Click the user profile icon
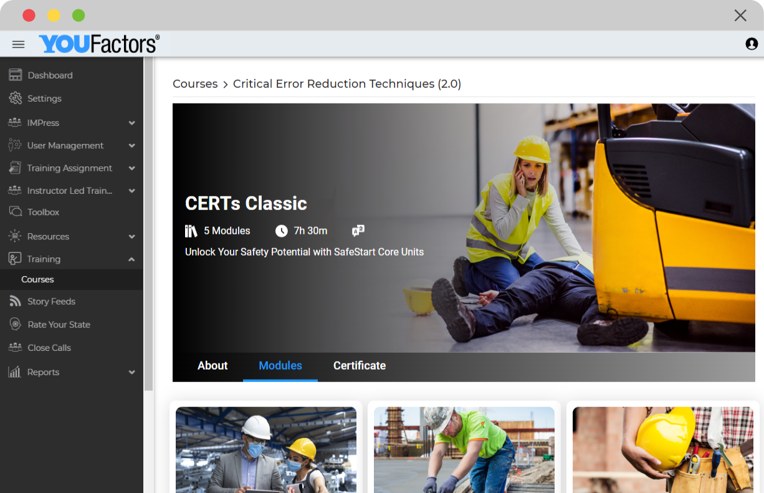The width and height of the screenshot is (764, 493). point(751,44)
